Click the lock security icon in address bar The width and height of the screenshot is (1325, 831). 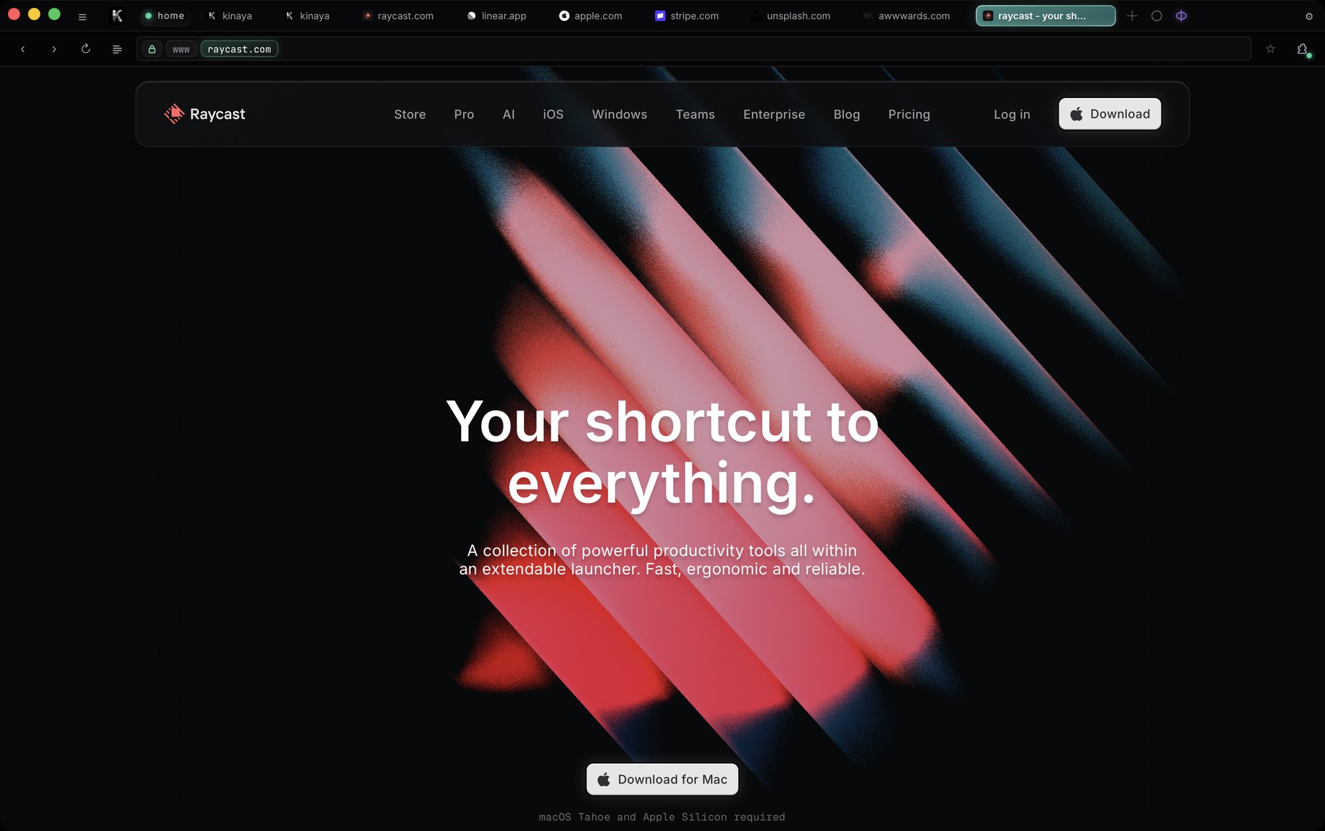[x=152, y=49]
